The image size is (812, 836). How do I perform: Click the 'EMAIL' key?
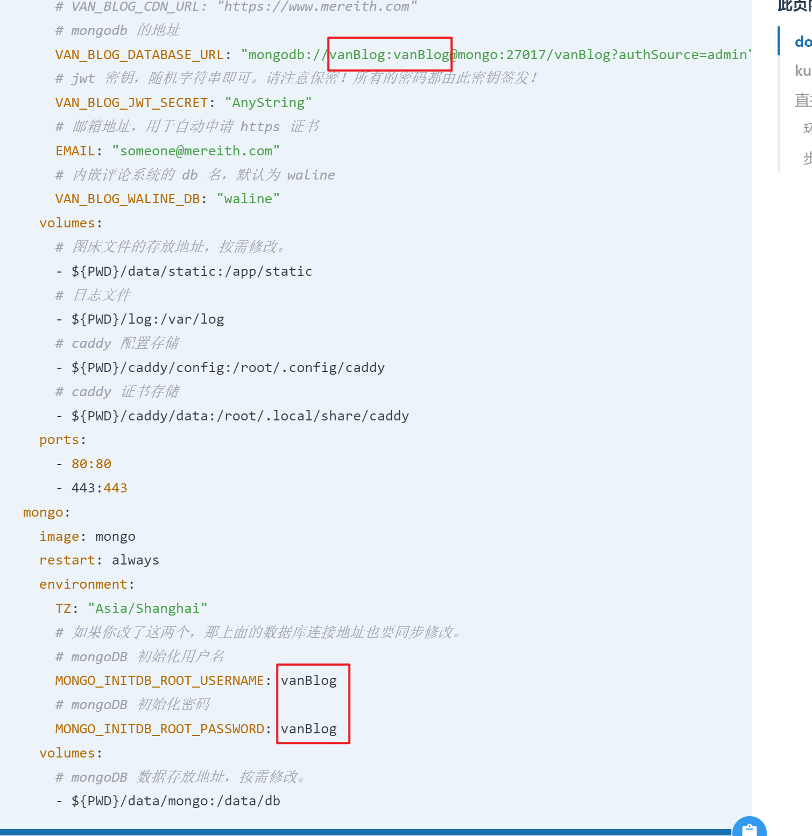(75, 151)
